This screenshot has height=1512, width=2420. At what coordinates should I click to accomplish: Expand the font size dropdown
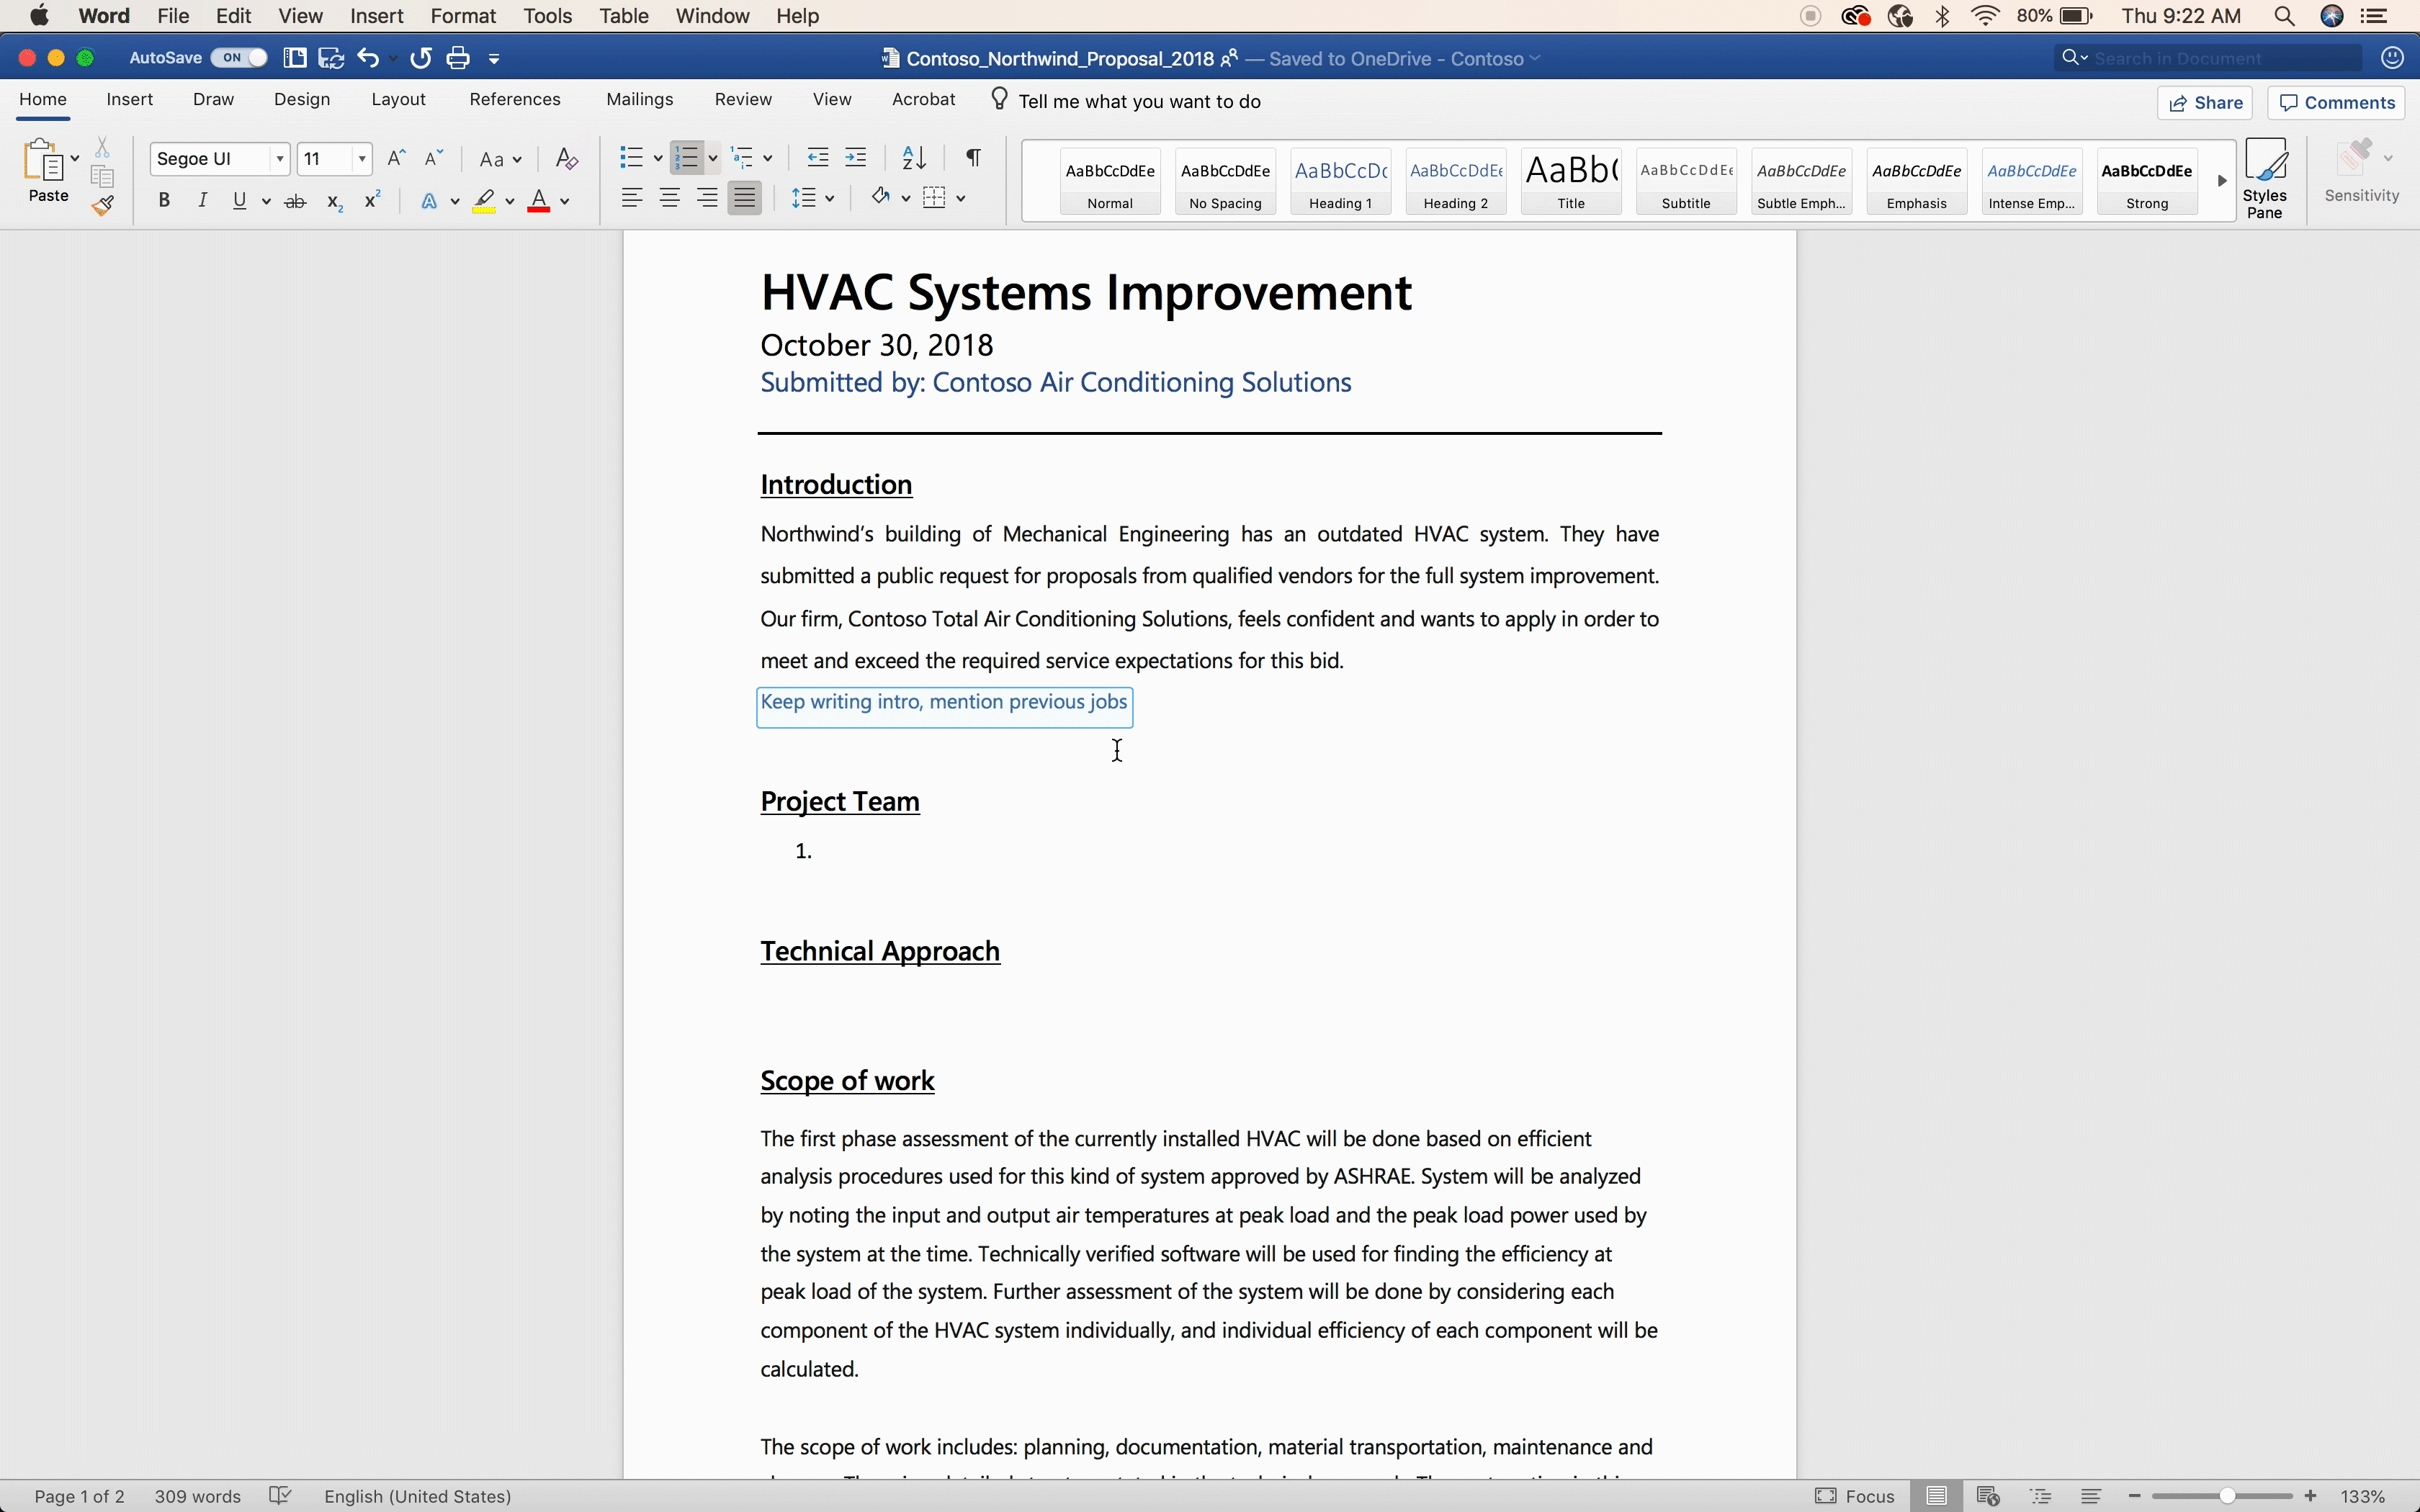click(x=362, y=159)
